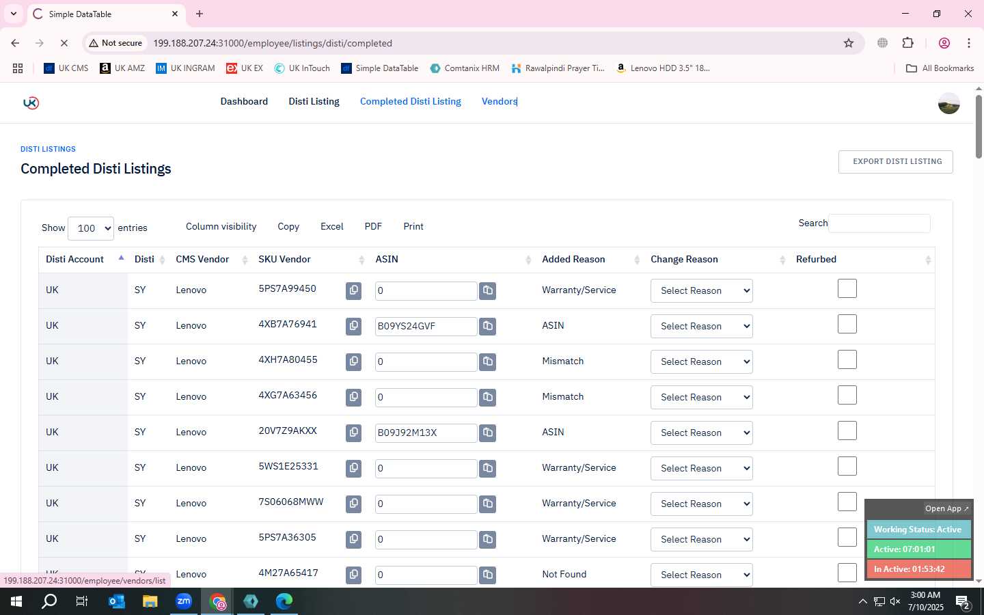
Task: Copy SKU 4M27A65417 with its copy icon
Action: [x=353, y=575]
